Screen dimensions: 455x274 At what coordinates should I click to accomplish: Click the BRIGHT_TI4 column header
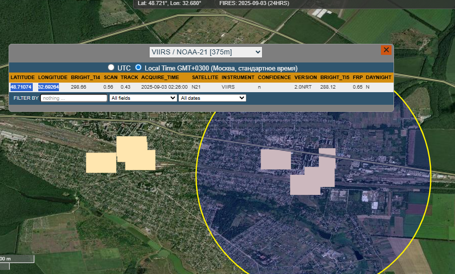coord(85,78)
